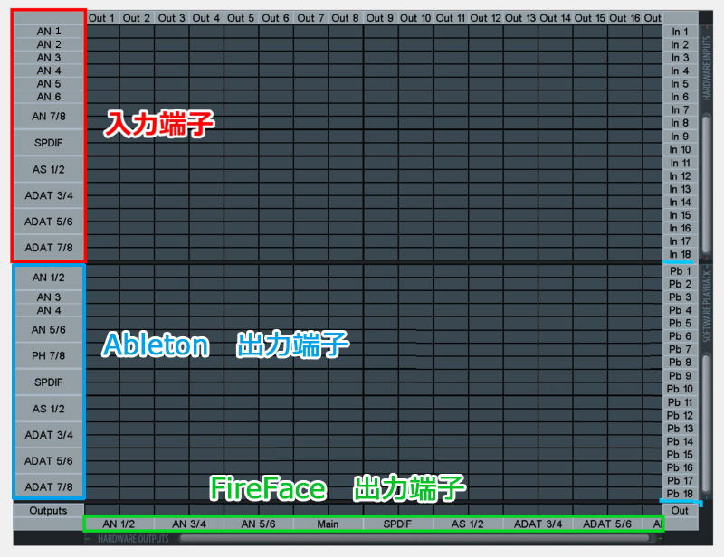Click the AN 1 input row label
The image size is (724, 557).
point(49,31)
